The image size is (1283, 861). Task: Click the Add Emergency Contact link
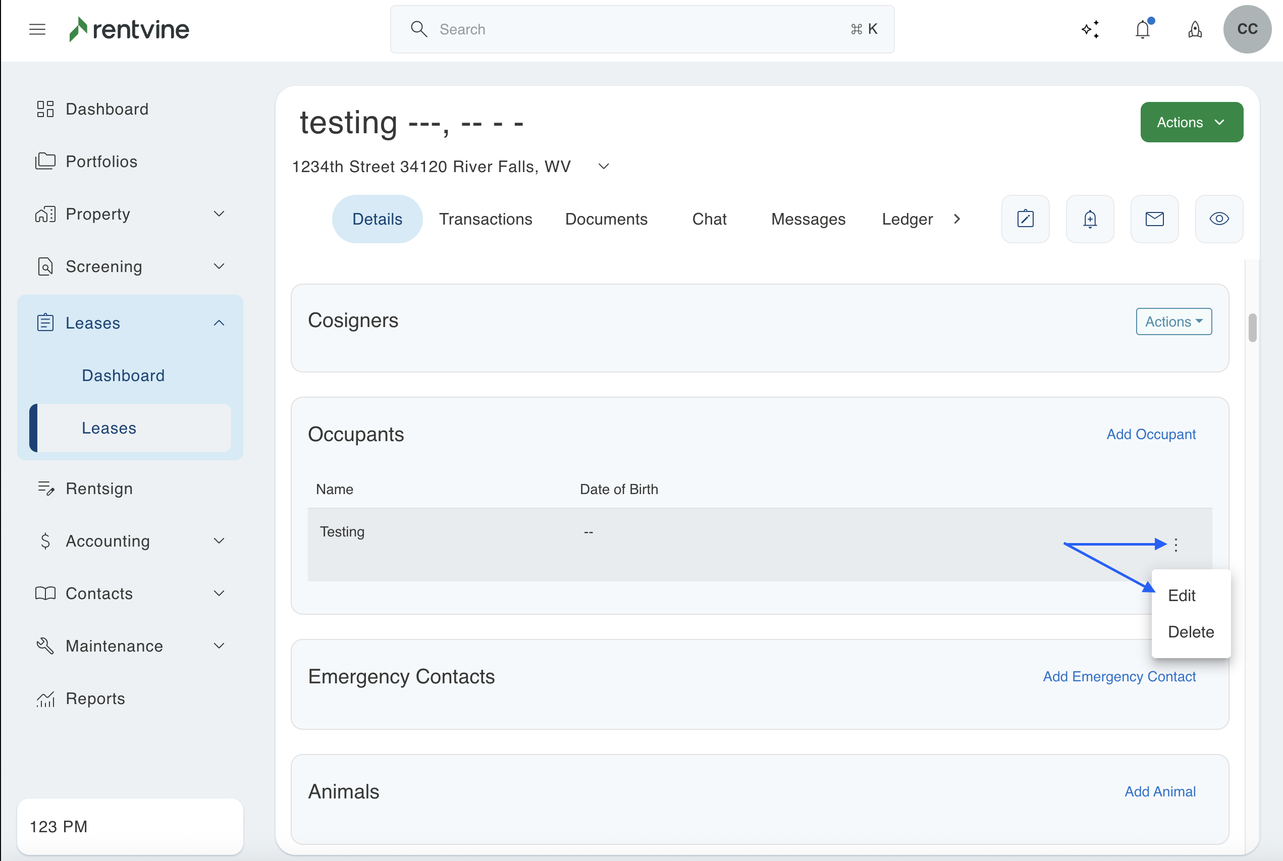coord(1119,676)
